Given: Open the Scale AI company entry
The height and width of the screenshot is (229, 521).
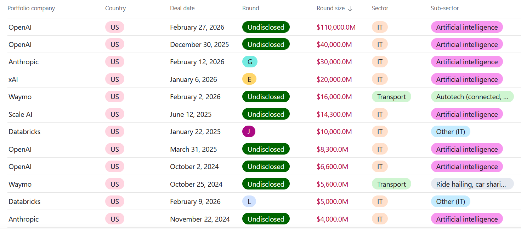Looking at the screenshot, I should click(x=21, y=114).
